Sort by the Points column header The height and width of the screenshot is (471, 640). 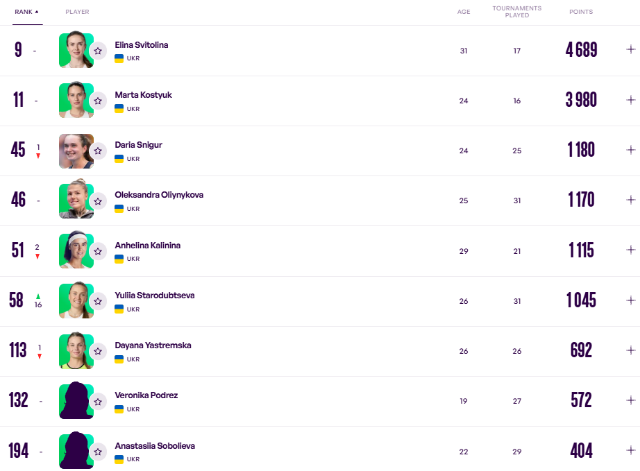(x=581, y=12)
